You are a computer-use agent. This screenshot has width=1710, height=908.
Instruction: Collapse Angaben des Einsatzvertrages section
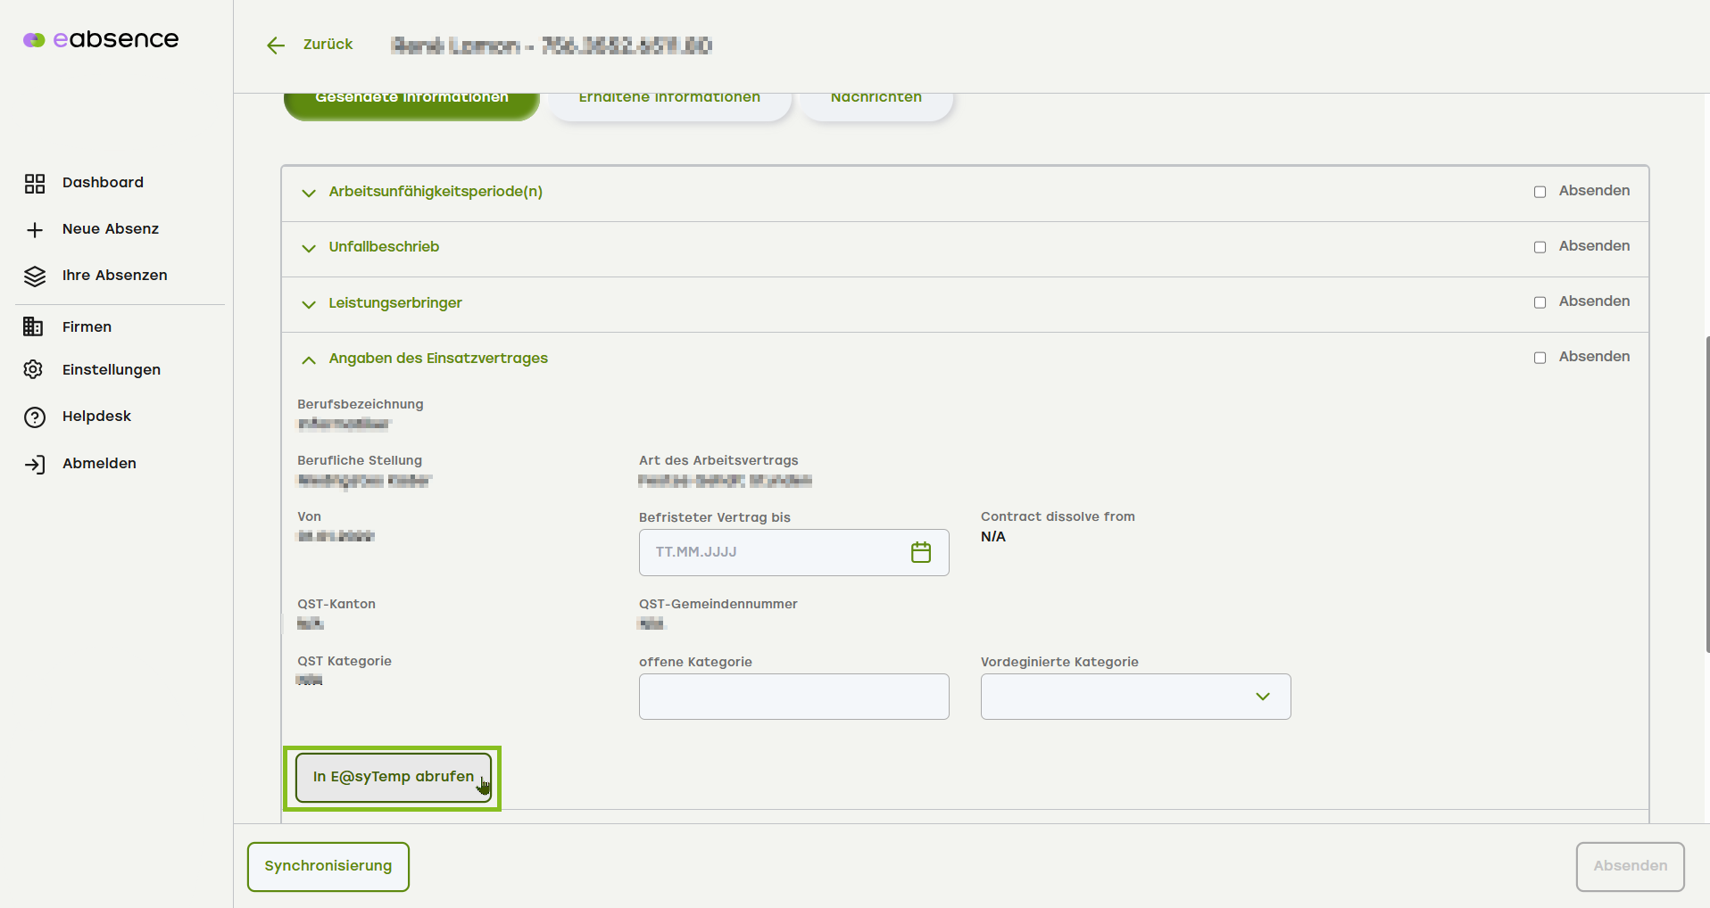[309, 359]
